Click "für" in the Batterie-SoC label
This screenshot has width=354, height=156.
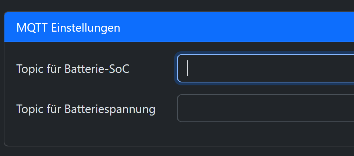pos(52,69)
